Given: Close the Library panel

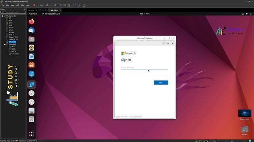Looking at the screenshot, I should [25, 9].
